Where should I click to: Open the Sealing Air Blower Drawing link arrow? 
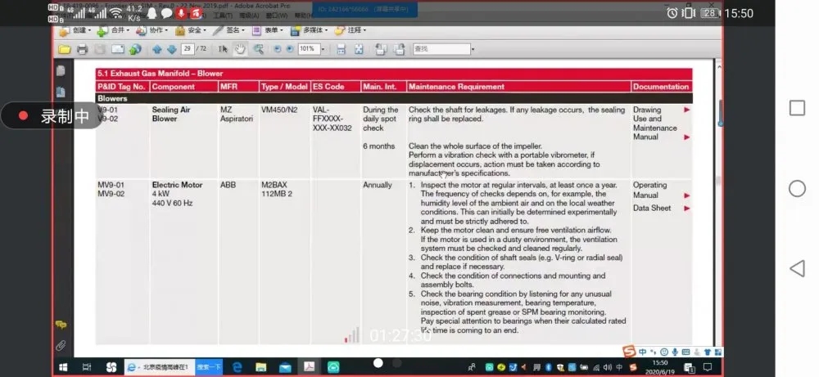tap(687, 110)
